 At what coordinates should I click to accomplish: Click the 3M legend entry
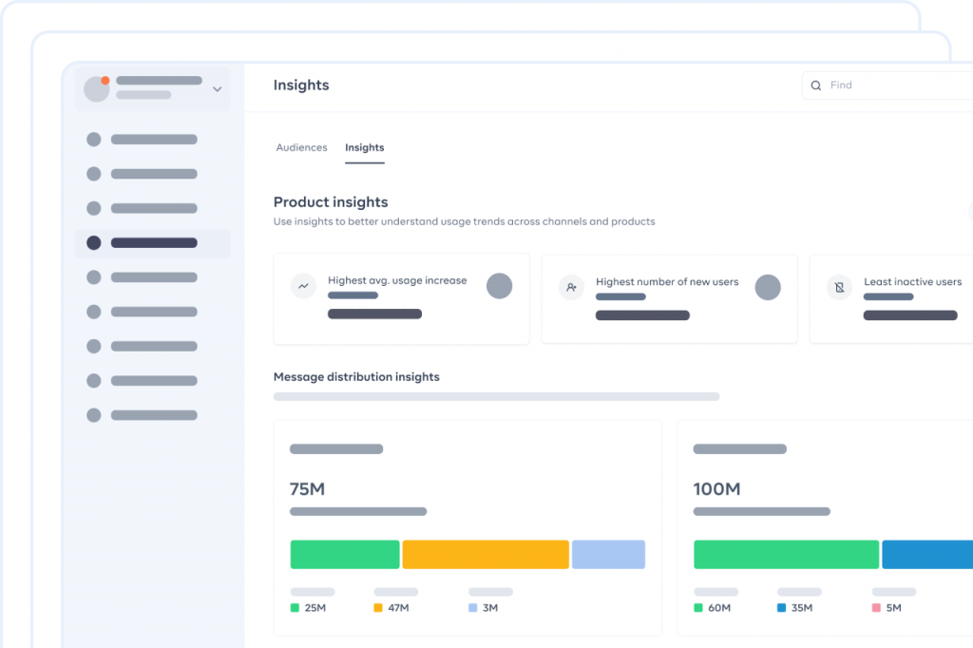(484, 608)
